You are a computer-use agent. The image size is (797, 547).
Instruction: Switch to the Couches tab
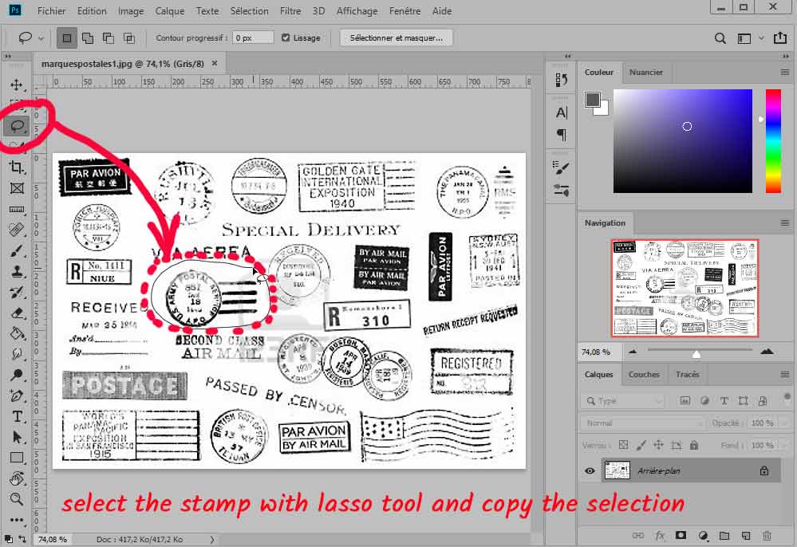[x=644, y=374]
